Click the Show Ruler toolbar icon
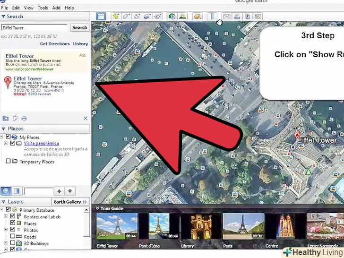 tap(212, 17)
